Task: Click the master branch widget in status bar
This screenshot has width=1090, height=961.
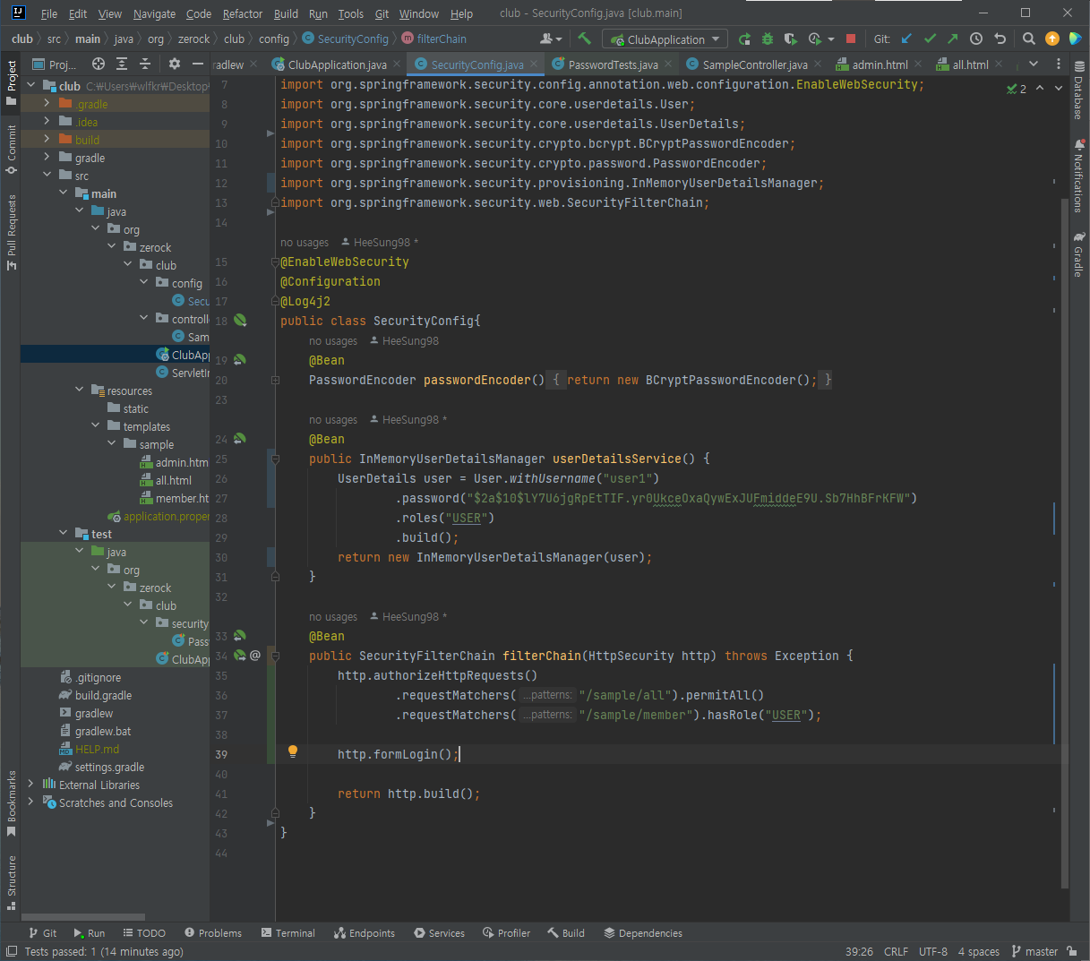Action: click(1034, 951)
